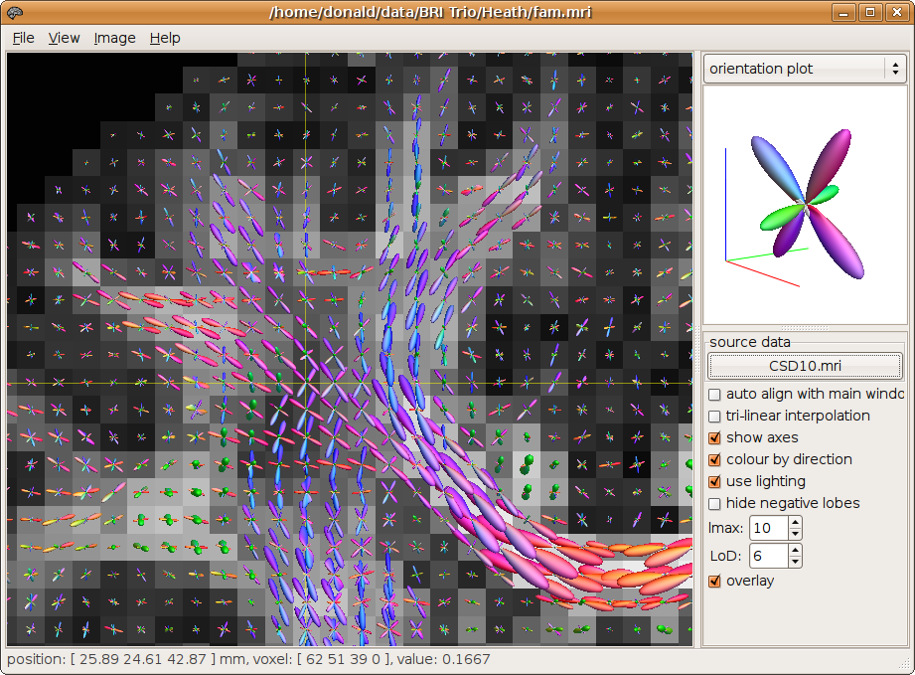Check hide negative lobes

(714, 503)
